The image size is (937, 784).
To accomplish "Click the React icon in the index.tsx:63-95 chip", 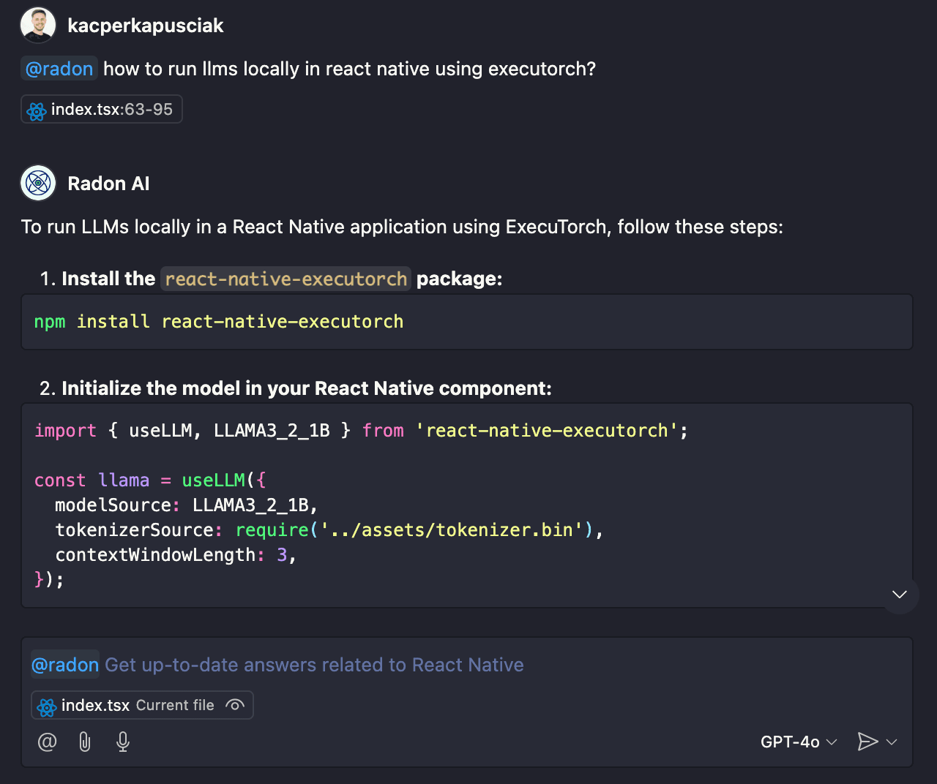I will 37,110.
